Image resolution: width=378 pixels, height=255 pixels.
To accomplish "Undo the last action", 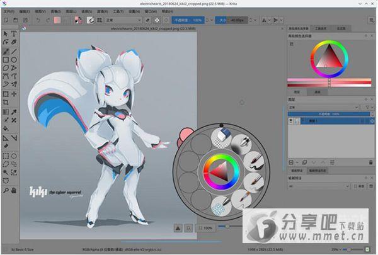I will tap(38, 20).
